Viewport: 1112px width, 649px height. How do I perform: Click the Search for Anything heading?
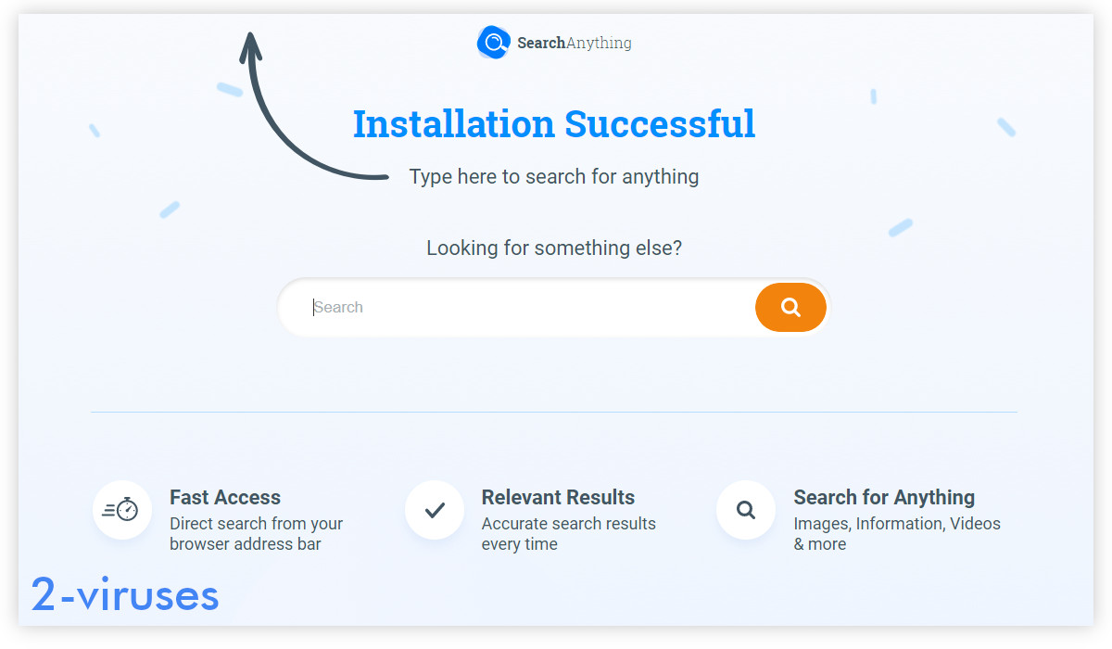pyautogui.click(x=884, y=497)
